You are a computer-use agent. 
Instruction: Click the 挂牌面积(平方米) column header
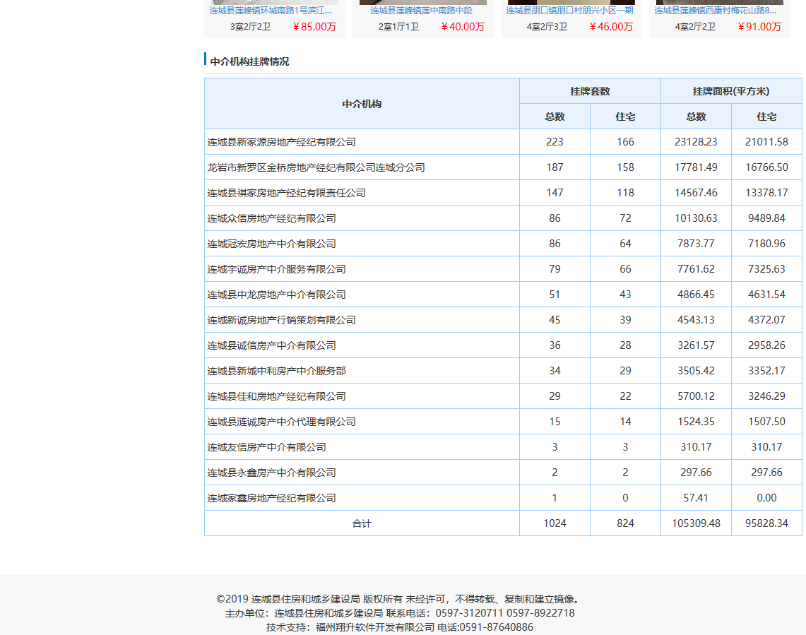click(731, 91)
